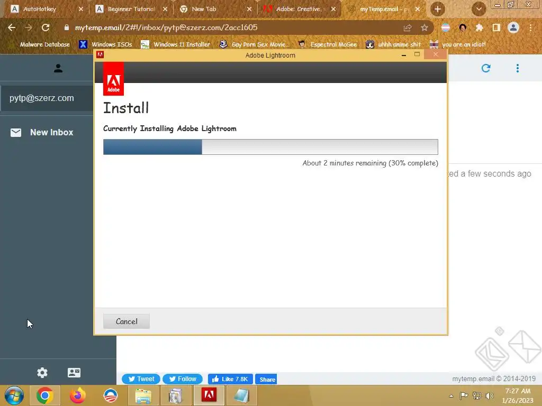Go forward in browser history

[29, 27]
